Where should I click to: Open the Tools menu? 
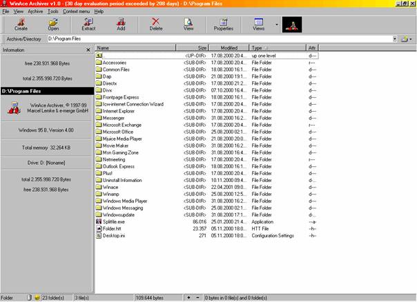point(52,12)
